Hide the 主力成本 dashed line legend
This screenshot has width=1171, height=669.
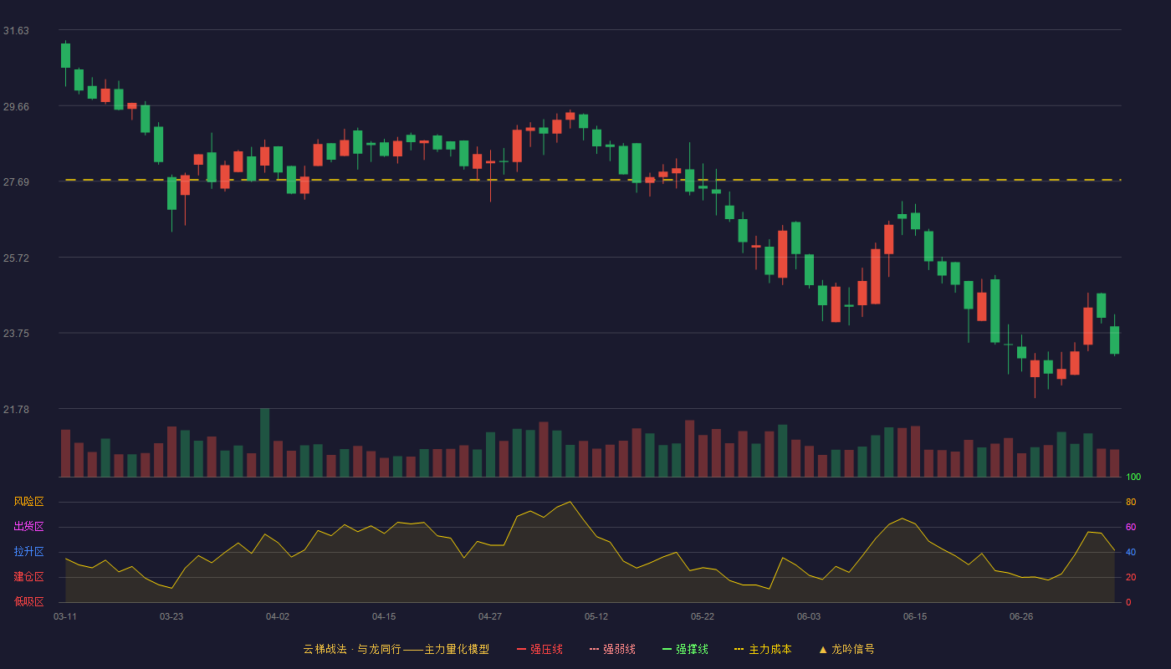[763, 649]
